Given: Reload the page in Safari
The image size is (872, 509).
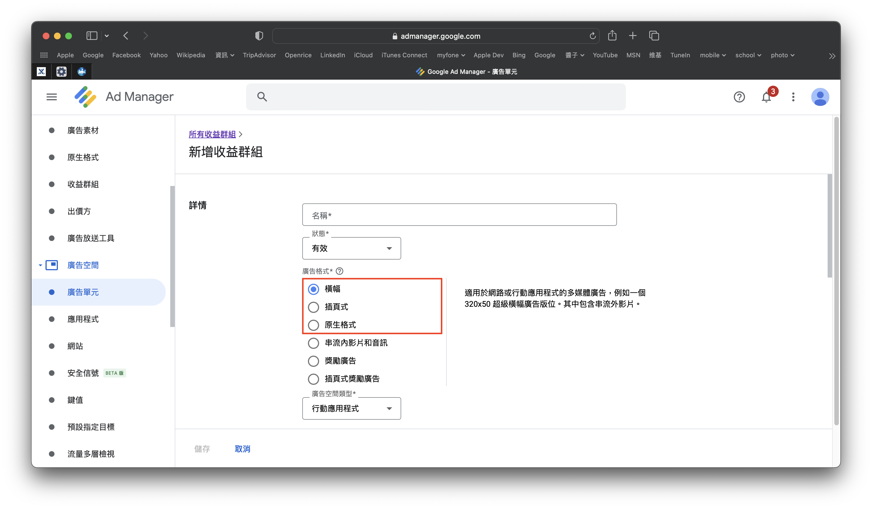Looking at the screenshot, I should (x=592, y=36).
